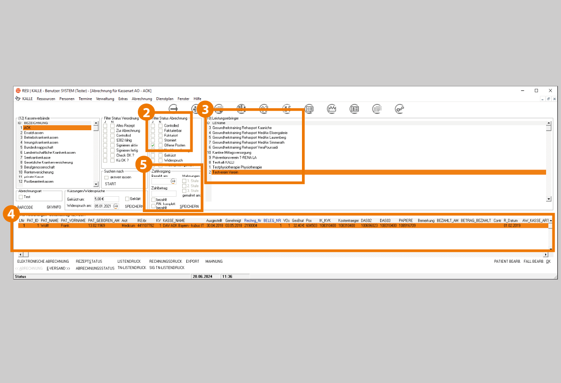Click the dotted grid calendar toolbar icon
561x383 pixels.
coord(377,109)
